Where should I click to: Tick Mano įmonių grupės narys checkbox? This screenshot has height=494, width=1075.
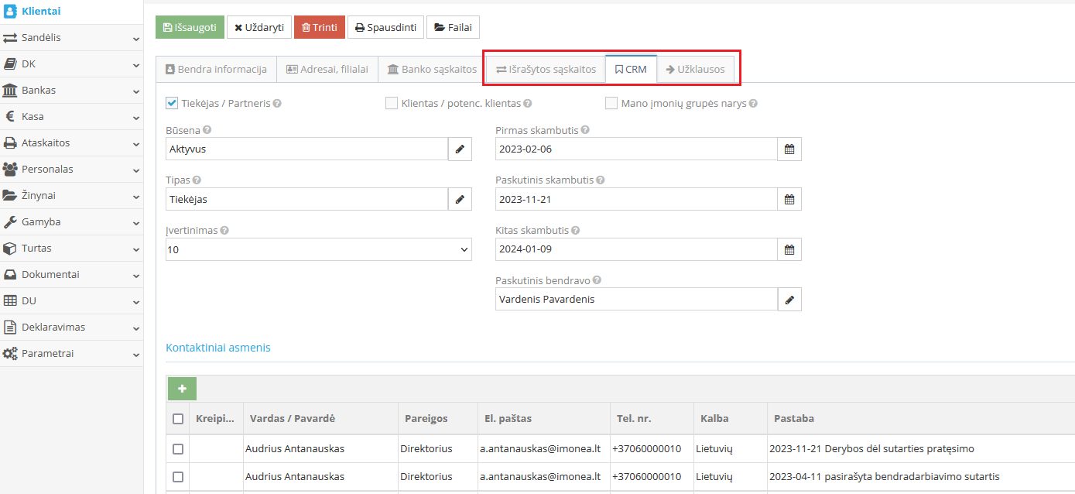tap(611, 103)
